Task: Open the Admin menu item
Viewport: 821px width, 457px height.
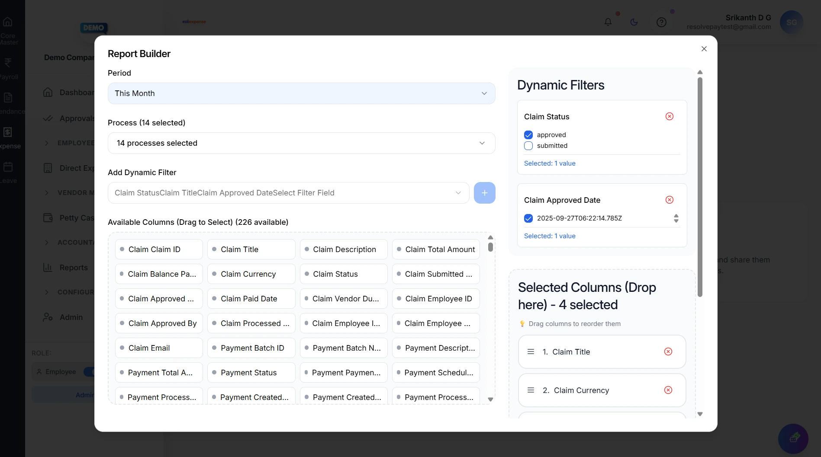Action: 69,317
